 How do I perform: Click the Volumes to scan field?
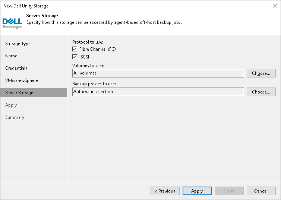pos(158,73)
